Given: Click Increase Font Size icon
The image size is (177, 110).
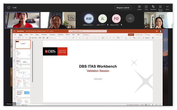Looking at the screenshot, I should [67, 38].
